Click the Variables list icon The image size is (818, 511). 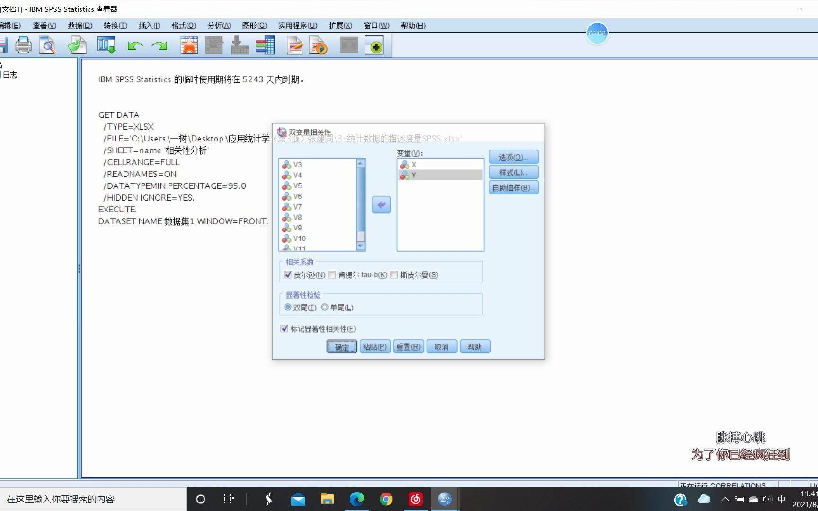pos(265,46)
